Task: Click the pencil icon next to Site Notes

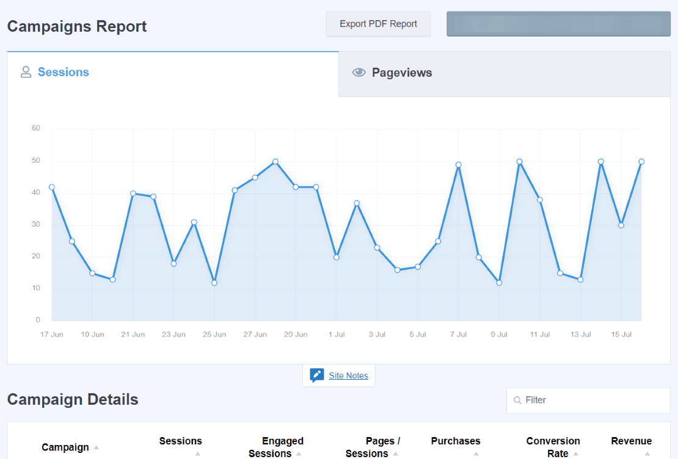Action: pyautogui.click(x=316, y=375)
